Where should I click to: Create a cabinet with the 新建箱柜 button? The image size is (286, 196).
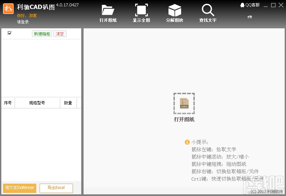(x=42, y=33)
